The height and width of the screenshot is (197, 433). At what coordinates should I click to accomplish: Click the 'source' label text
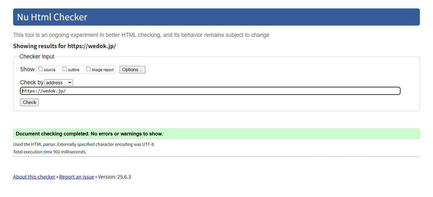tap(50, 70)
